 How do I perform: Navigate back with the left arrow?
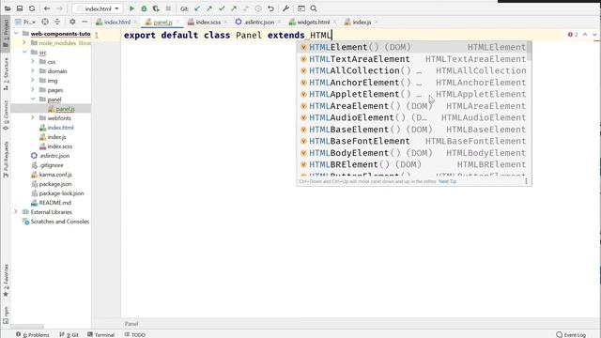[47, 8]
